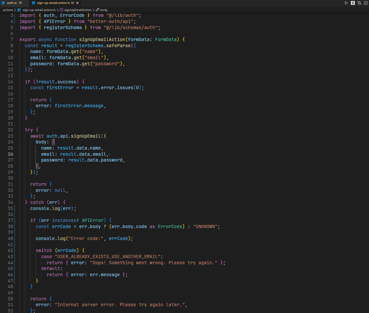Switch to the auth.ts tab
This screenshot has width=369, height=313.
12,3
